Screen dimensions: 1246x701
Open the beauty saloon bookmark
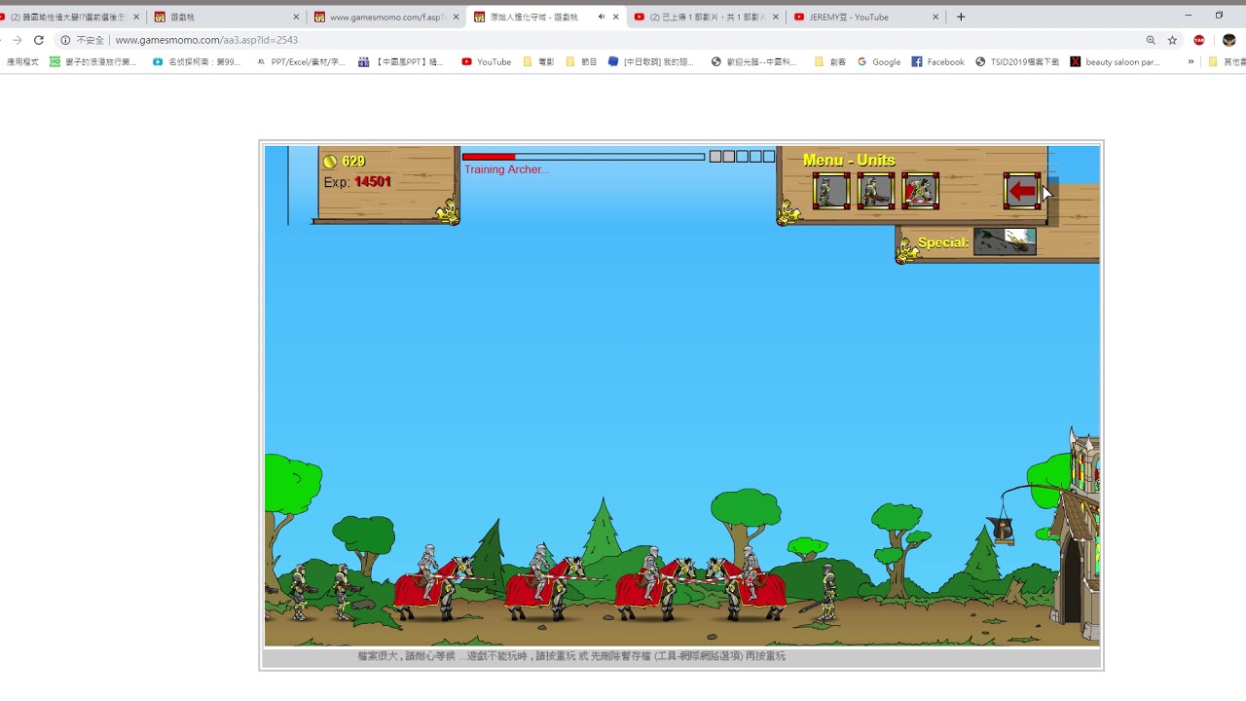coord(1115,61)
